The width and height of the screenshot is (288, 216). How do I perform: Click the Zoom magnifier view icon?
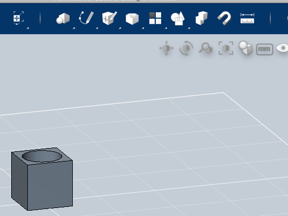point(206,48)
